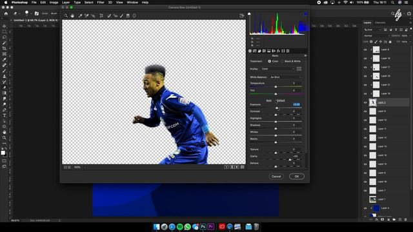This screenshot has height=232, width=413.
Task: Open the Profile dropdown
Action: click(x=278, y=69)
